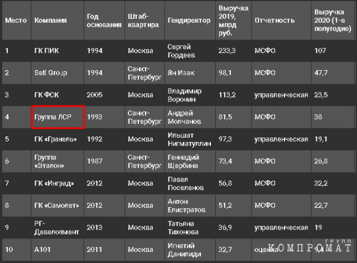Select company cell 'ГК «Самолет»'

[57, 206]
